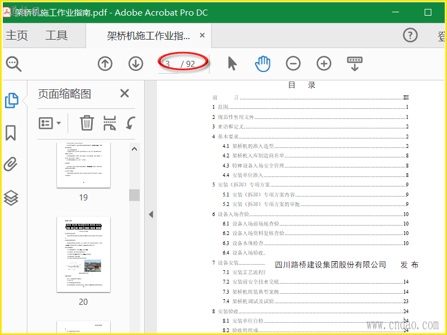This screenshot has height=335, width=447.
Task: Click contents entry 4 基本要求
Action: (311, 136)
